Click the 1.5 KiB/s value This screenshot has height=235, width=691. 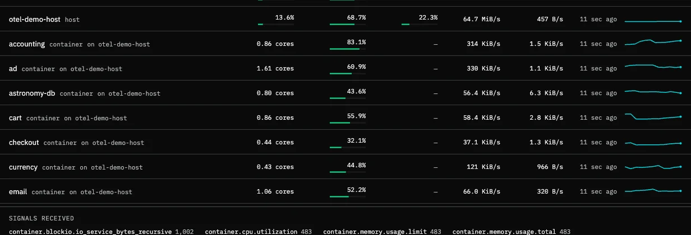tap(546, 44)
